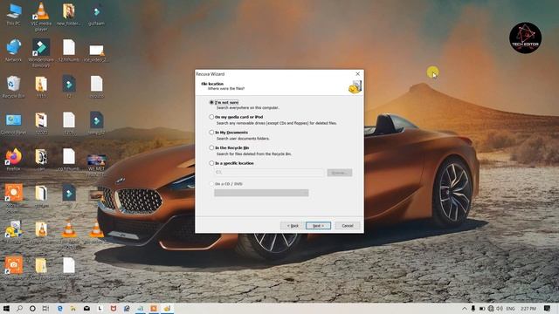Choose "On my media card or iPod"
Screen dimensions: 559x314
pyautogui.click(x=211, y=117)
